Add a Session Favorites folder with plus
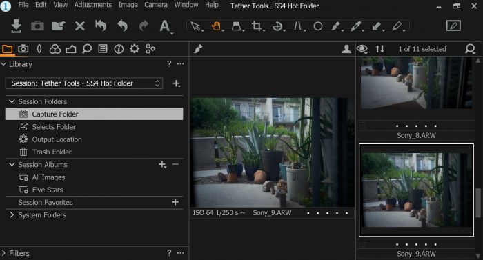This screenshot has height=260, width=483. point(175,202)
